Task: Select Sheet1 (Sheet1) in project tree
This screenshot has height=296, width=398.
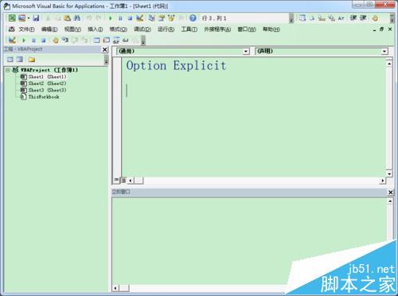Action: pyautogui.click(x=43, y=76)
